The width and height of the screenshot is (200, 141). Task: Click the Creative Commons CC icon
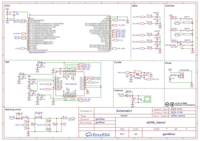pyautogui.click(x=167, y=104)
